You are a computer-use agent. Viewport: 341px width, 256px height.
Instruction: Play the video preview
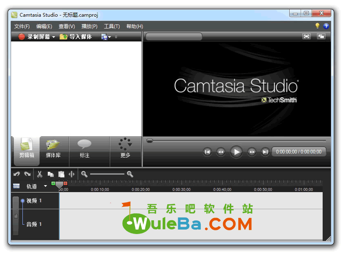[236, 152]
